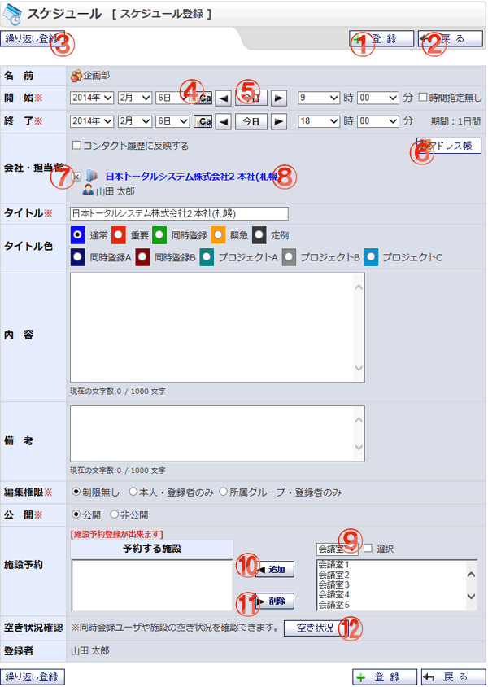Click into the タイトル text field

coord(179,213)
